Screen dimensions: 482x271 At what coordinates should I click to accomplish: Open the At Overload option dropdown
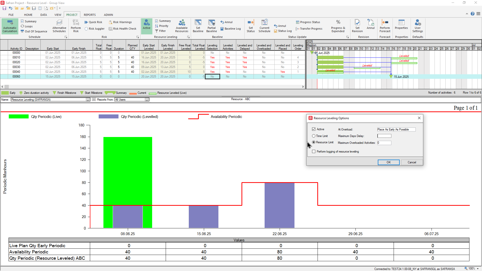click(396, 129)
